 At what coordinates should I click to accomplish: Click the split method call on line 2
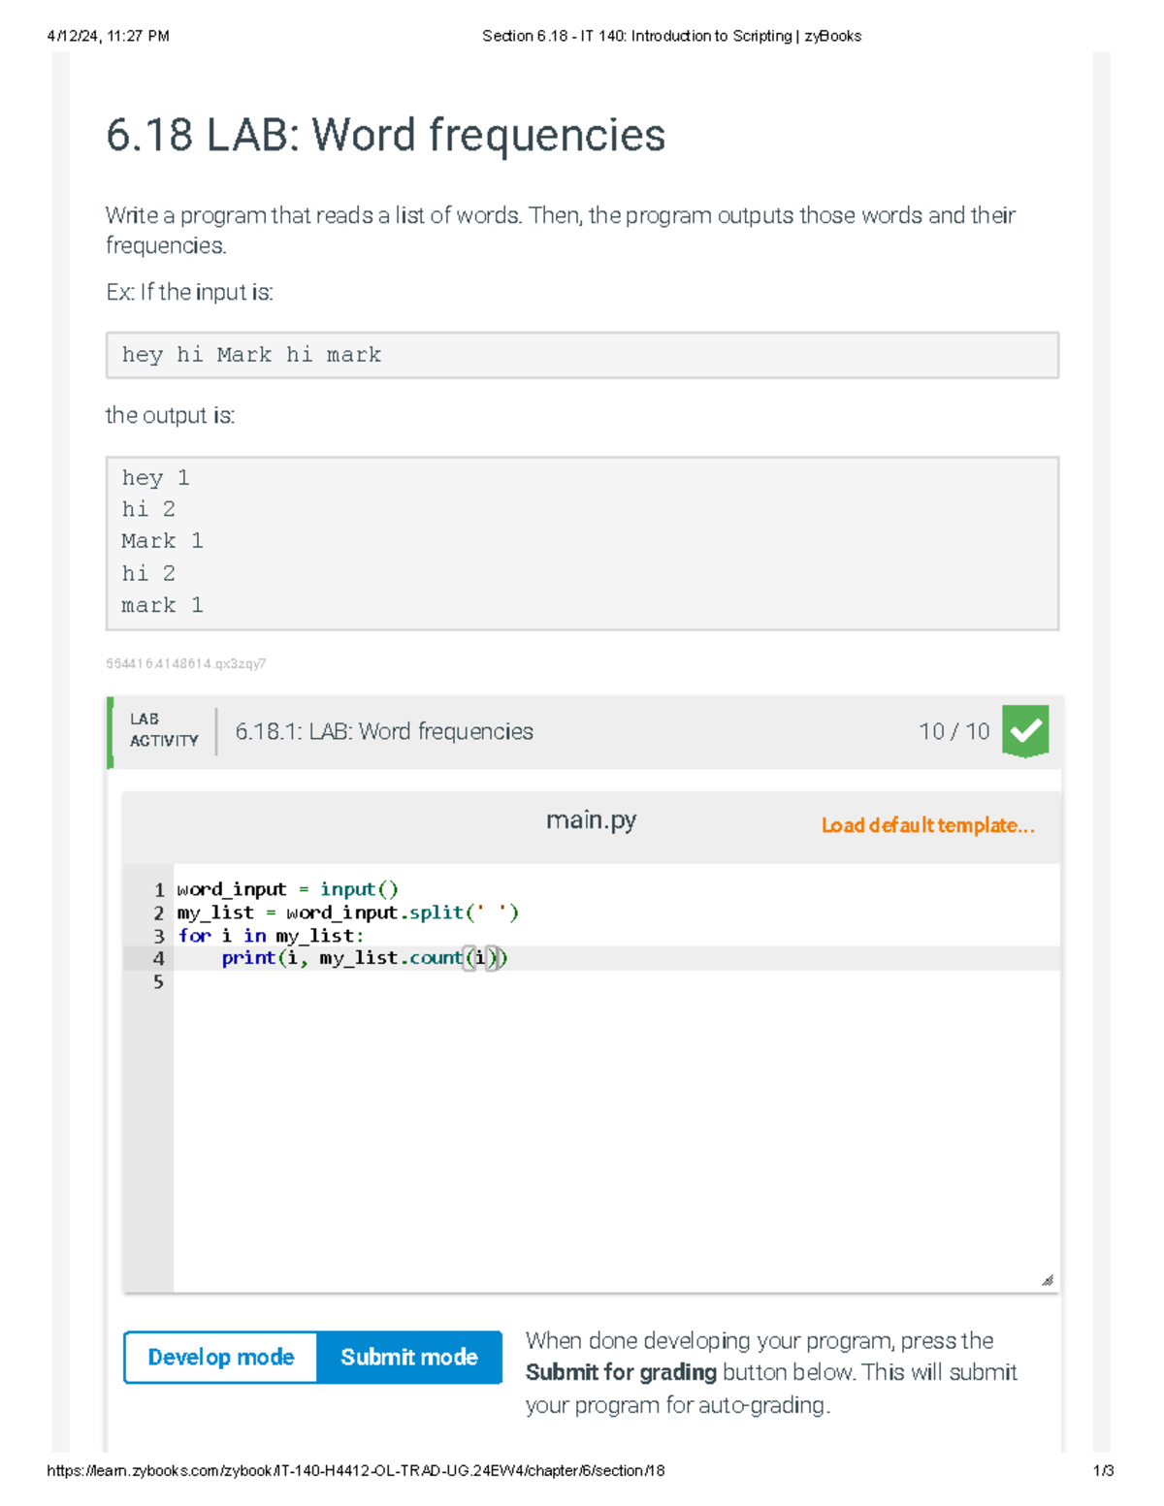click(x=436, y=912)
